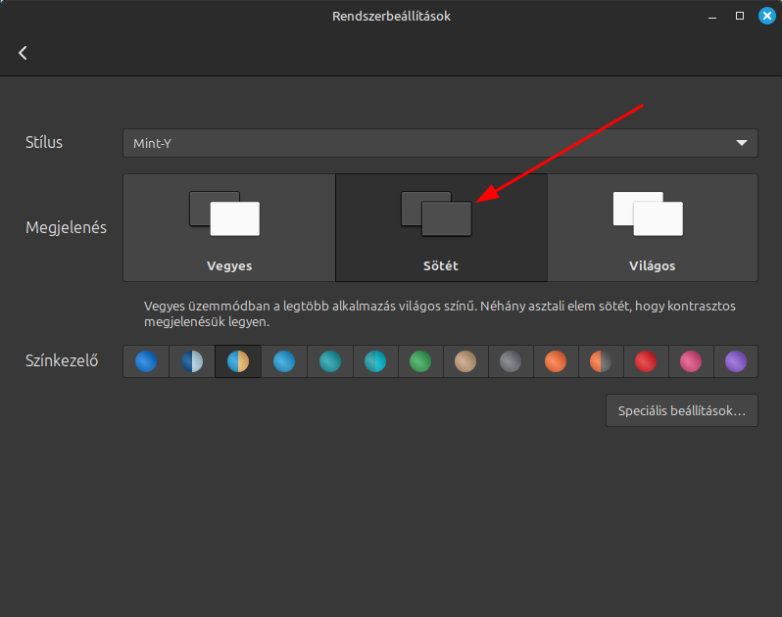Pick the purple accent color
The height and width of the screenshot is (617, 782).
[736, 361]
